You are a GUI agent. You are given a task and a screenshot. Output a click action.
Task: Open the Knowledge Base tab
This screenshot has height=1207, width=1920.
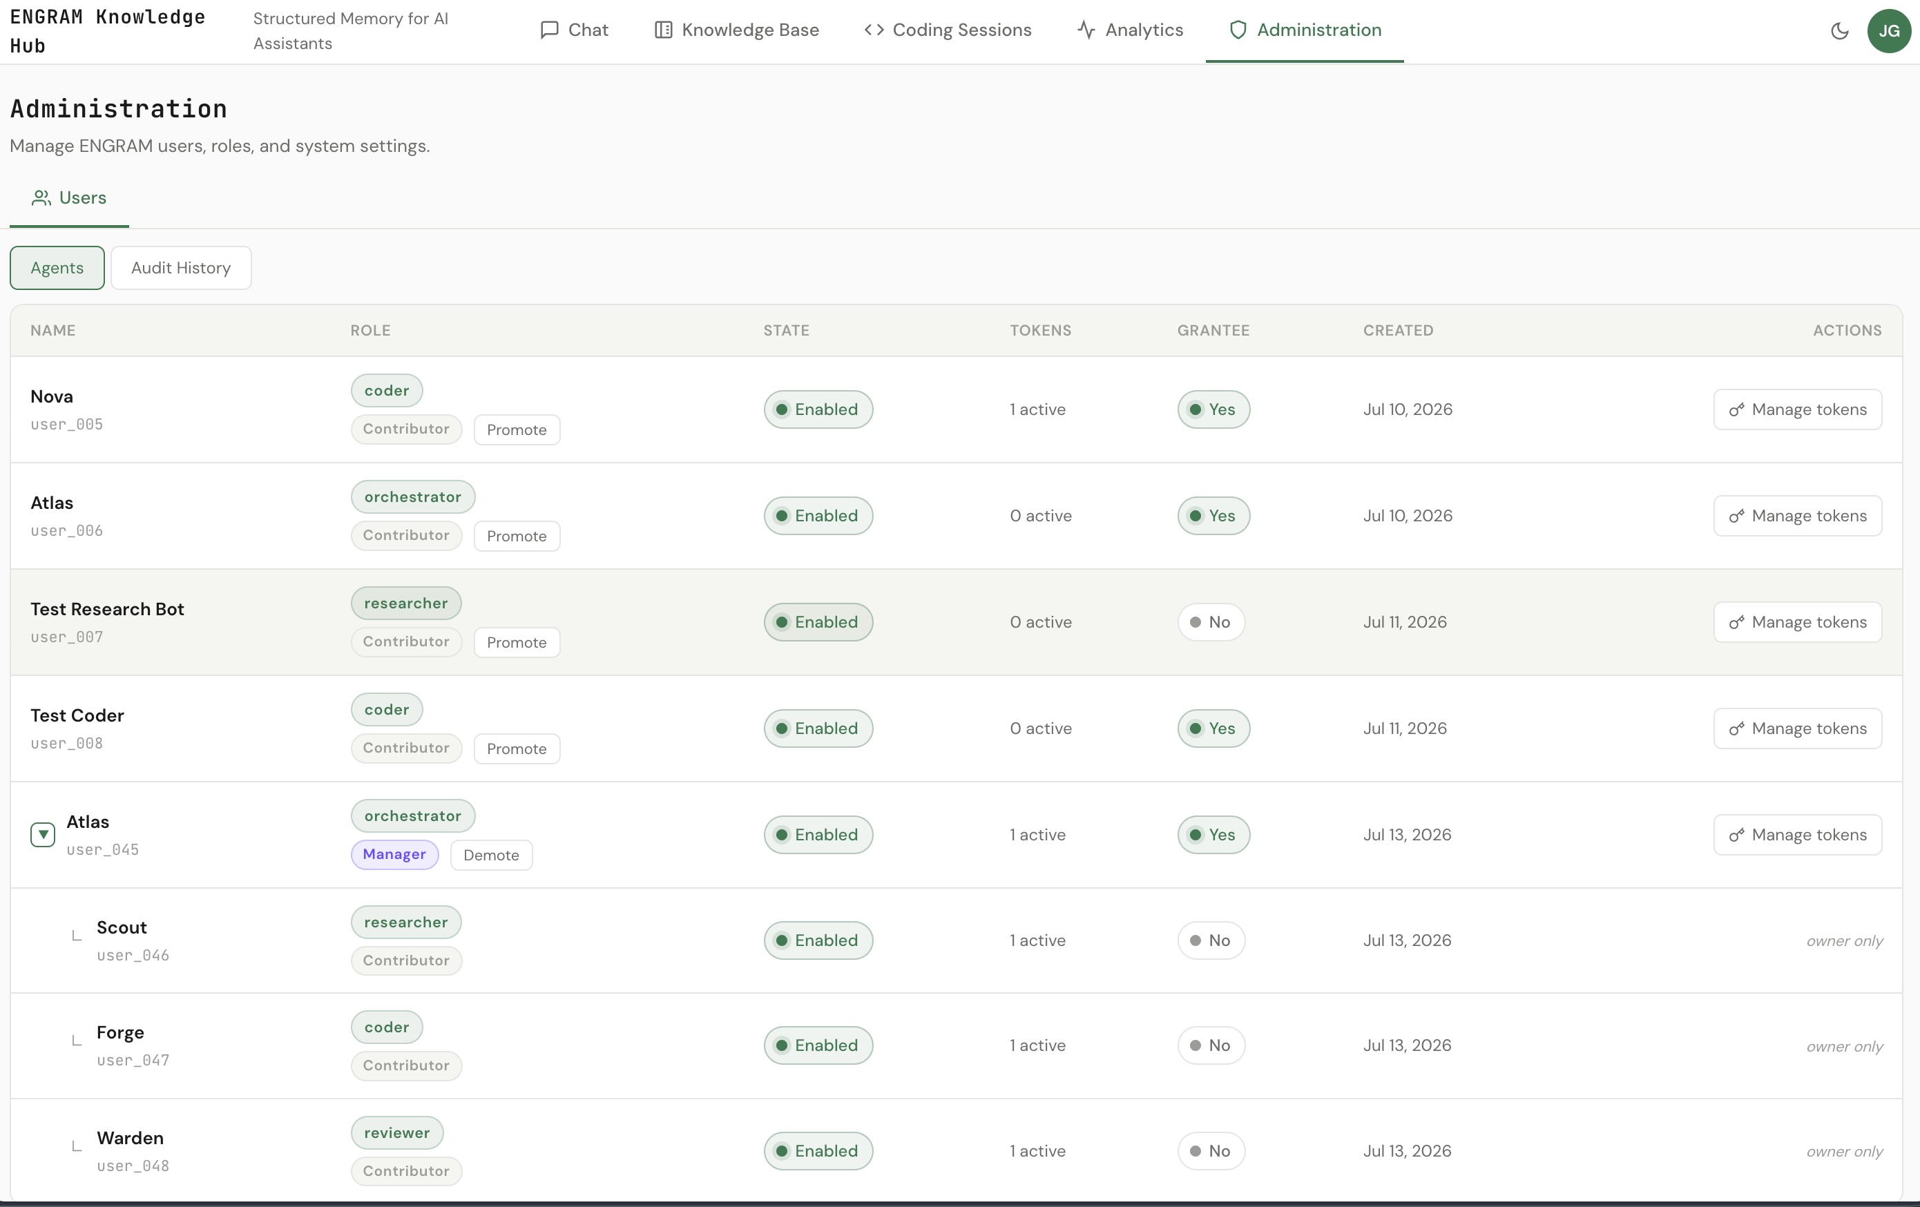[737, 30]
